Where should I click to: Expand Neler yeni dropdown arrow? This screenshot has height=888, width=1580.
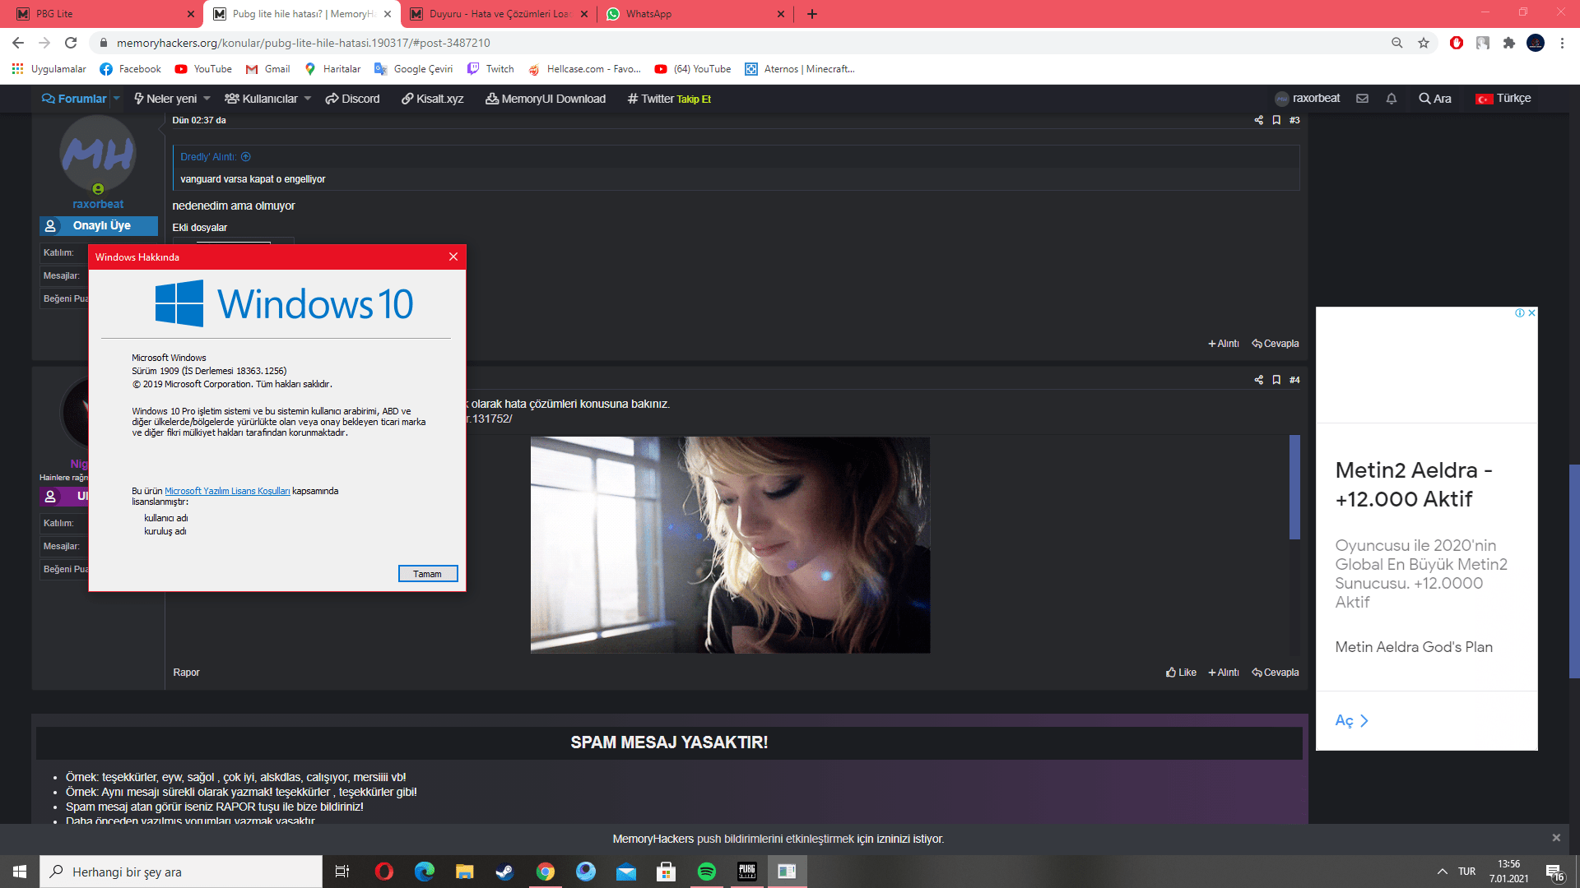click(207, 99)
